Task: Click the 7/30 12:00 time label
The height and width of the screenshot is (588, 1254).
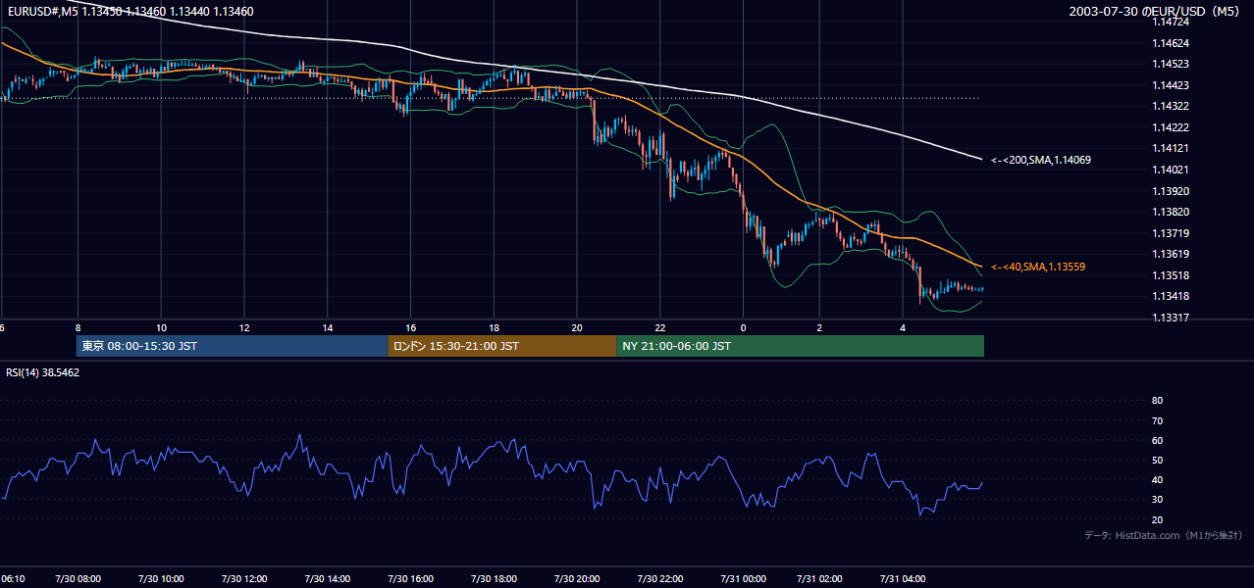Action: [x=243, y=578]
